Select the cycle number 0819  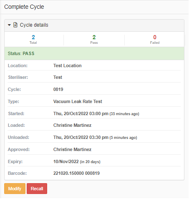[x=58, y=89]
